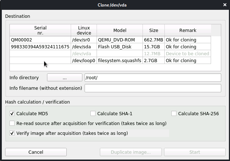Viewport: 230px width, 161px height.
Task: Close the Clone /dev/vda dialog window
Action: [x=224, y=5]
